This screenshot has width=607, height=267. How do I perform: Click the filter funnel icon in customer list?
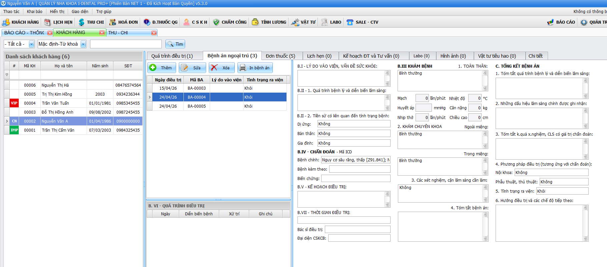pos(7,75)
